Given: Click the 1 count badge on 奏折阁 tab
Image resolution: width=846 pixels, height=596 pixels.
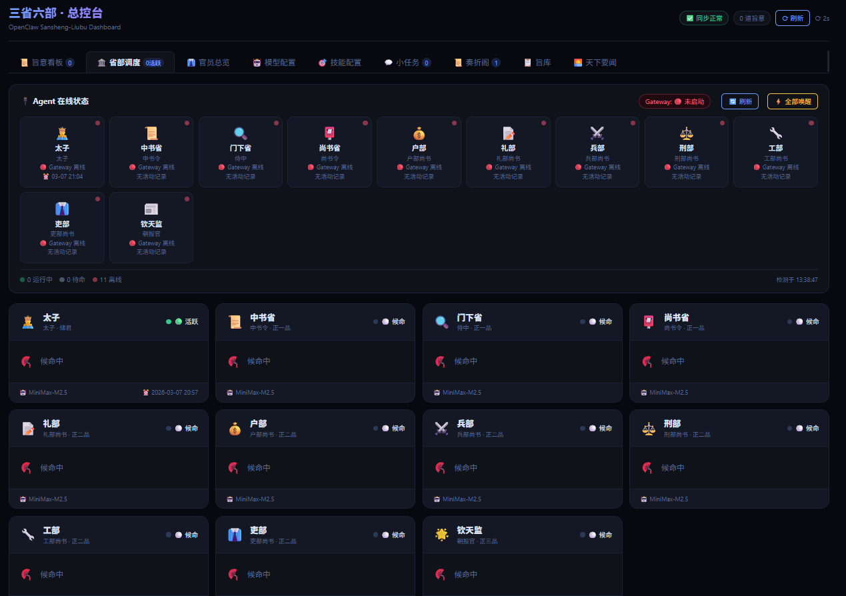Looking at the screenshot, I should 496,63.
